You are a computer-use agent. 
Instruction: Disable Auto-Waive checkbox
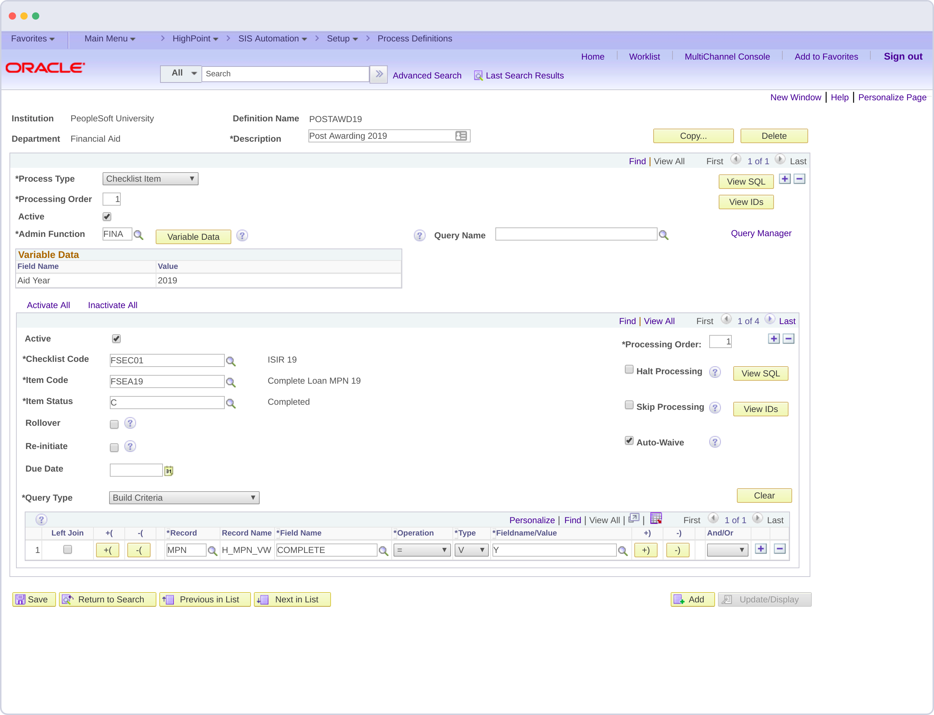(x=629, y=440)
